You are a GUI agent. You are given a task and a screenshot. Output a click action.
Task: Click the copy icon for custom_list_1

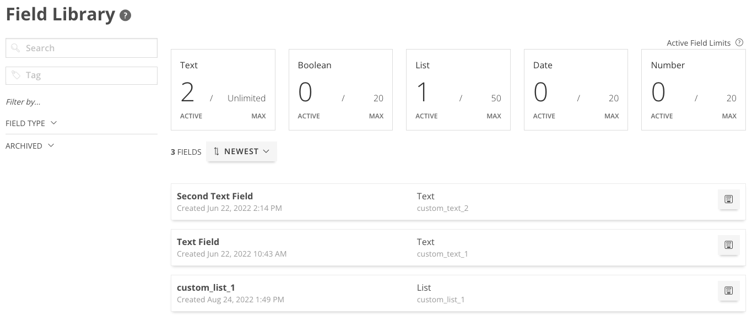728,291
